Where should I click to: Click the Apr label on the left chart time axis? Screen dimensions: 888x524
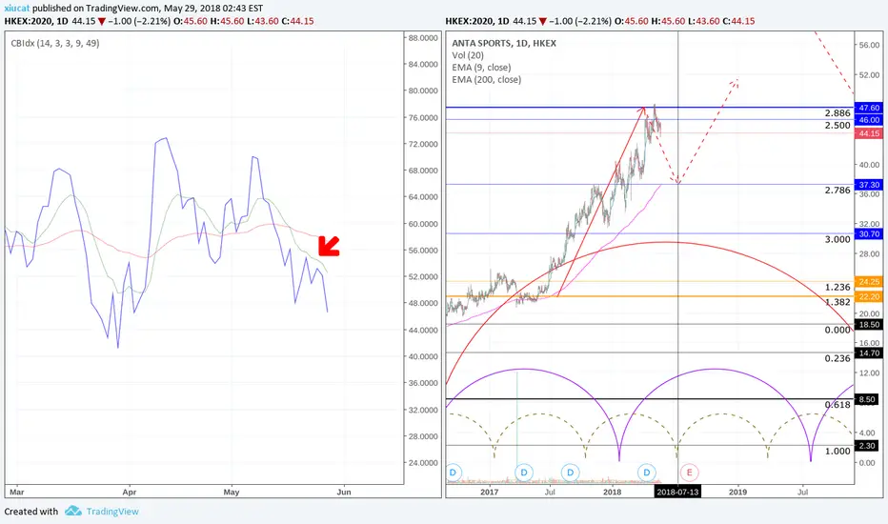click(130, 492)
